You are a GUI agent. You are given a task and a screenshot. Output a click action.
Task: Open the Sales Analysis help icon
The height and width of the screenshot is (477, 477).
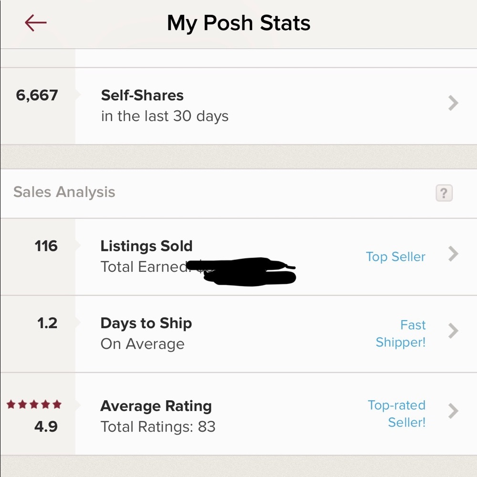pyautogui.click(x=444, y=193)
